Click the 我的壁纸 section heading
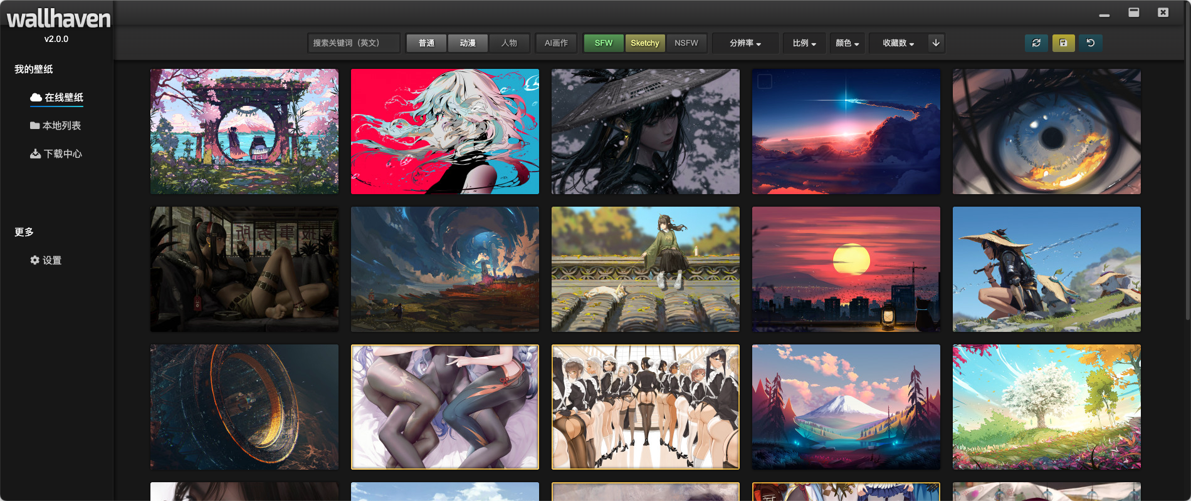1191x501 pixels. (x=34, y=69)
